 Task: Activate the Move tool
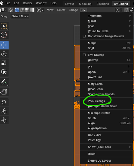point(4,45)
